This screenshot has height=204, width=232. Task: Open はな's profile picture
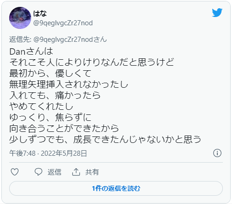pyautogui.click(x=20, y=18)
